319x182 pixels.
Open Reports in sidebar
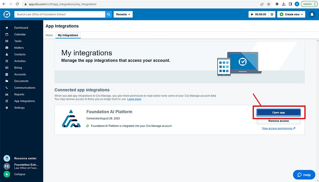tap(19, 94)
